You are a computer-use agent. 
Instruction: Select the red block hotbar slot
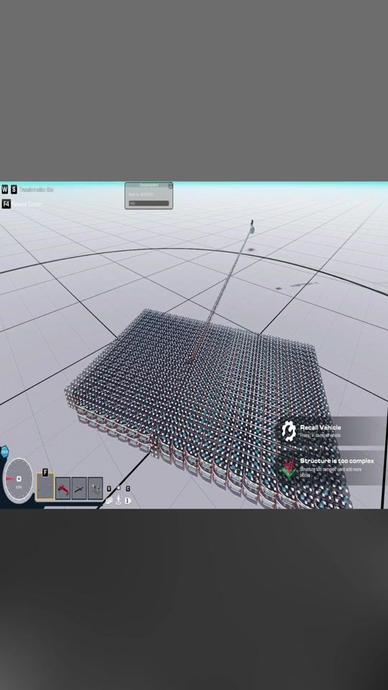tap(63, 488)
